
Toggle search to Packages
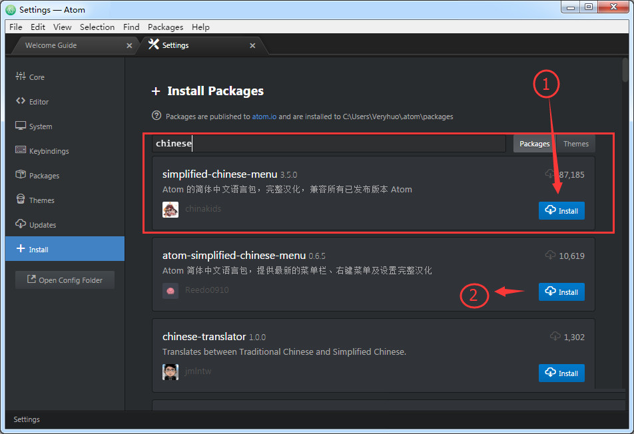(x=534, y=144)
